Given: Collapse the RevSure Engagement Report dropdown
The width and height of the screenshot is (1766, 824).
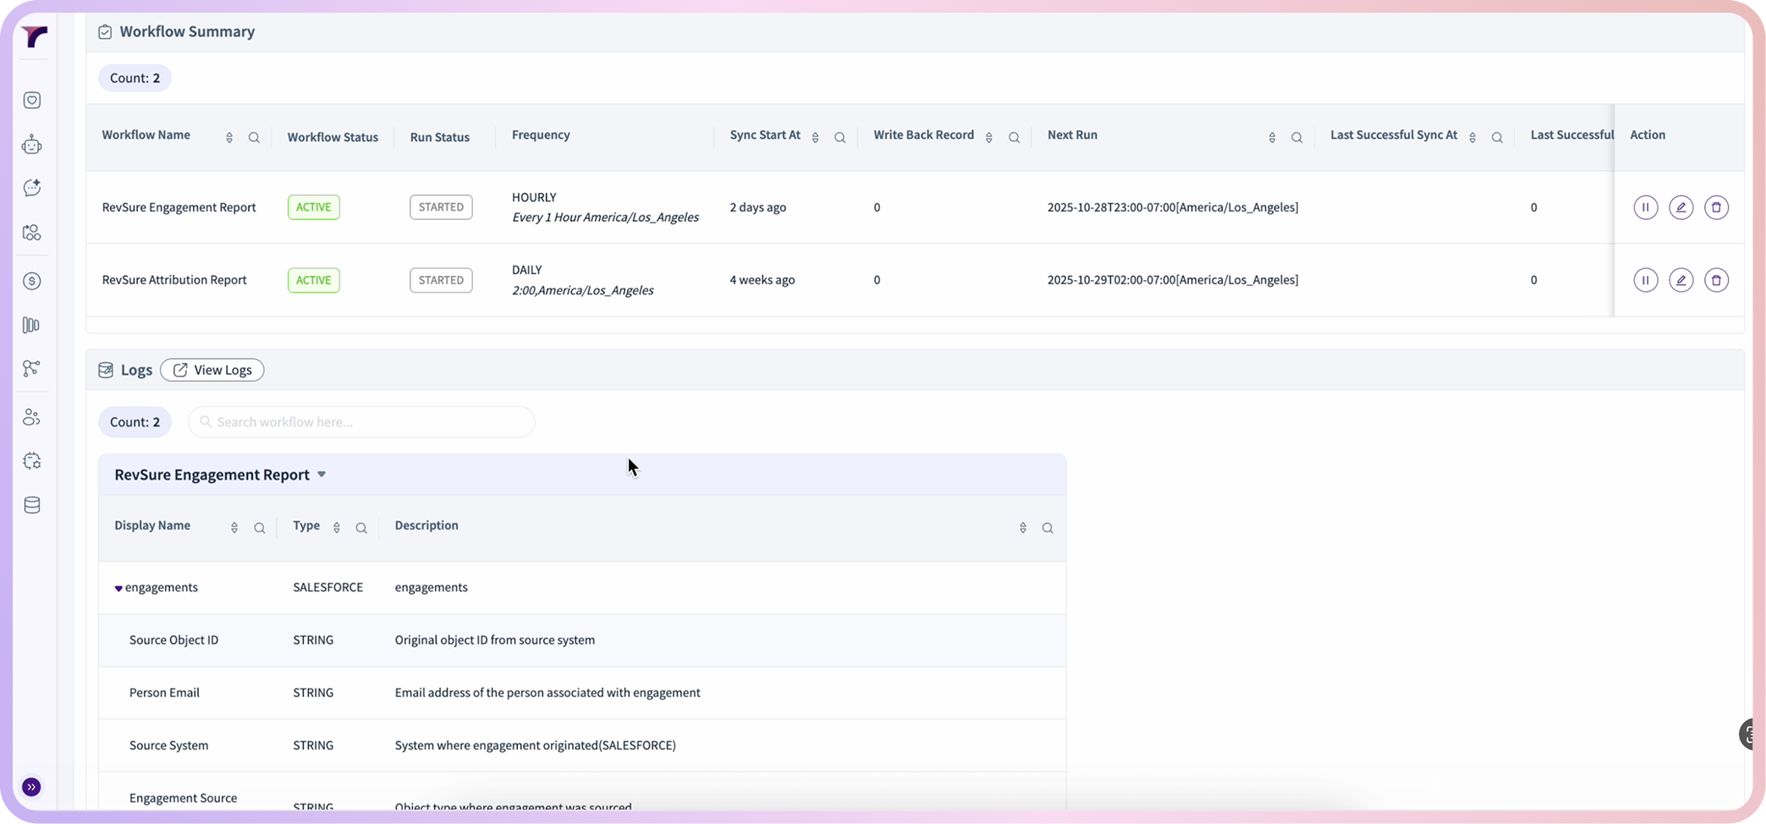Looking at the screenshot, I should (x=322, y=475).
